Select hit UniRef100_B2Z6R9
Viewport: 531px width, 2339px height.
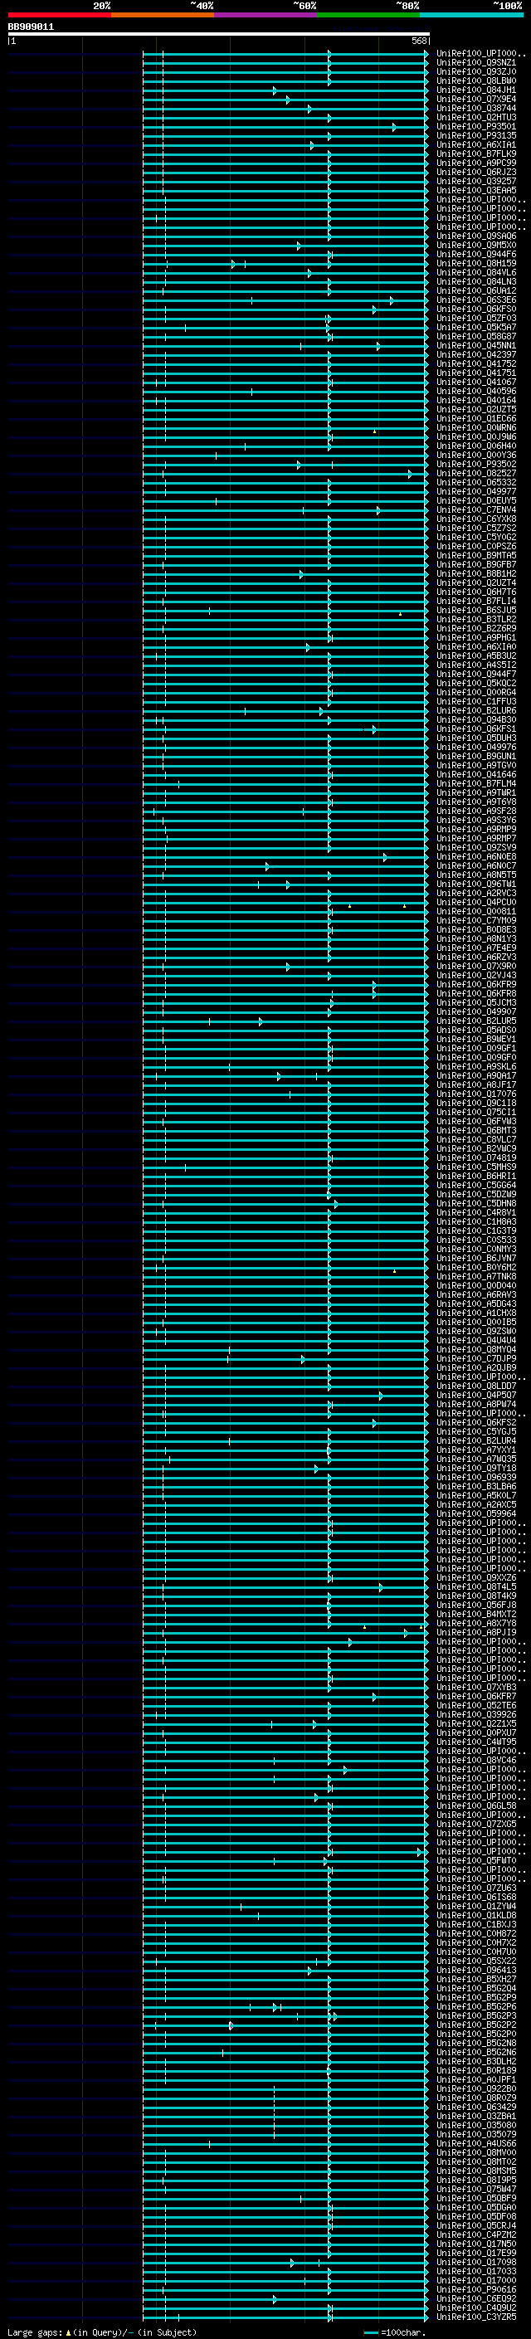(x=476, y=628)
